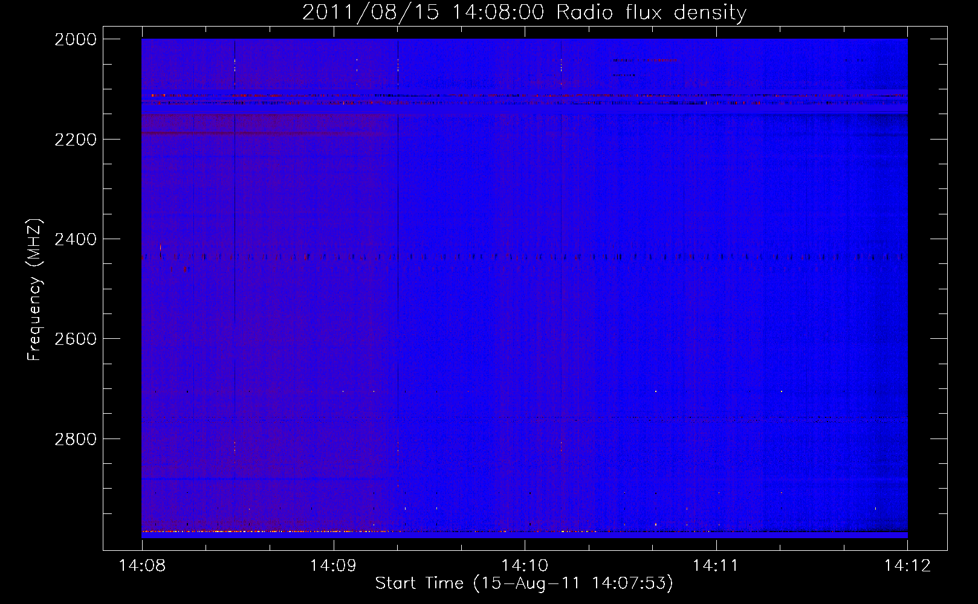Click the 2600 frequency tick label

76,339
